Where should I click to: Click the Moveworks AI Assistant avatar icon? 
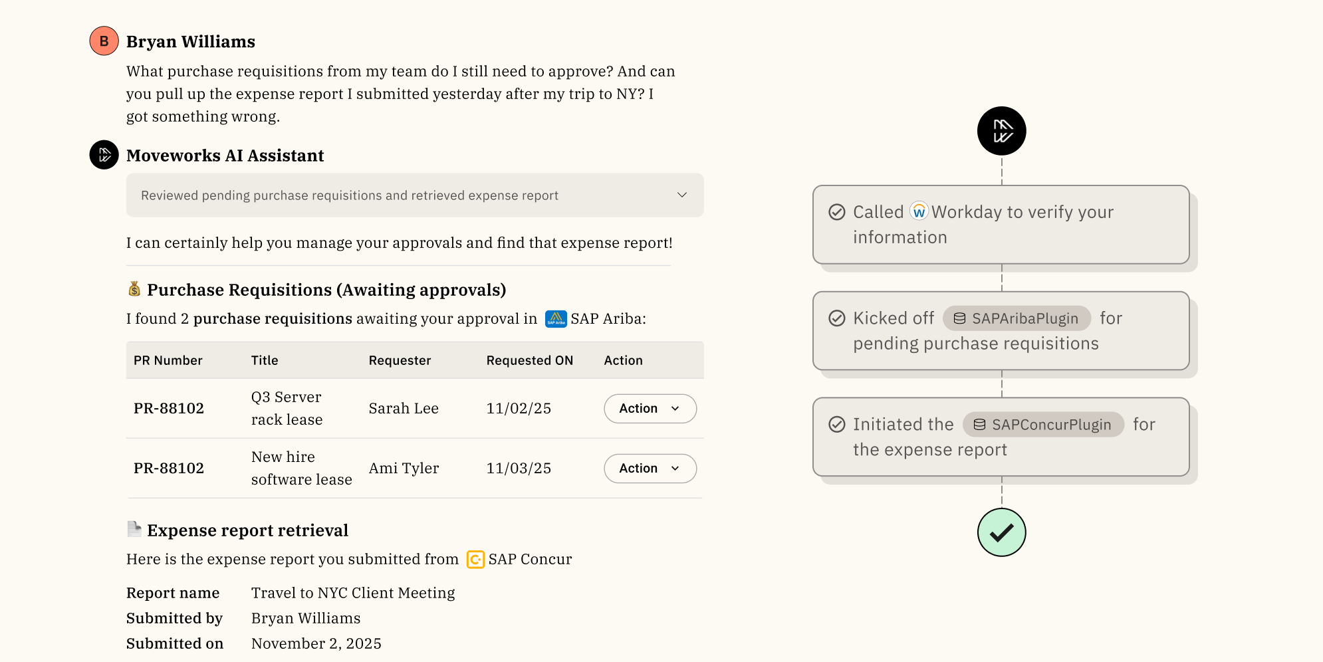pos(104,155)
